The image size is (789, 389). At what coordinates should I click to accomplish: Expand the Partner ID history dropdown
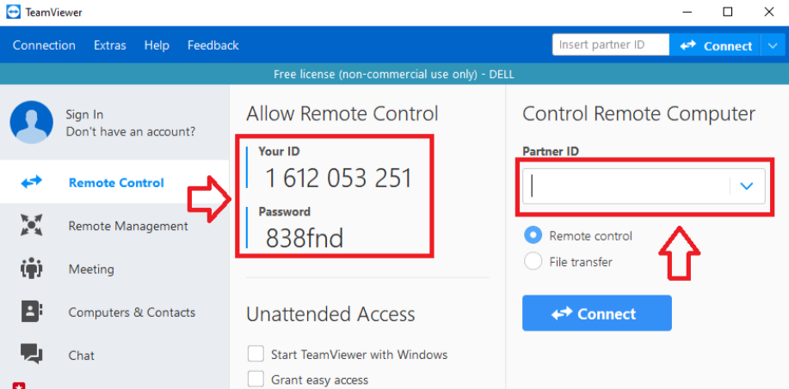click(747, 186)
